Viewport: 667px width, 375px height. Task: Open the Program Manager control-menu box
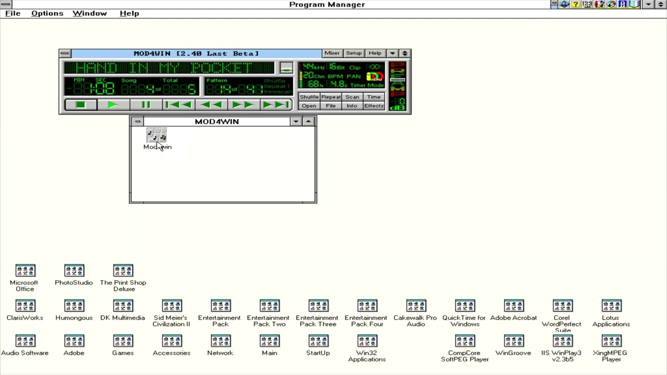(5, 4)
